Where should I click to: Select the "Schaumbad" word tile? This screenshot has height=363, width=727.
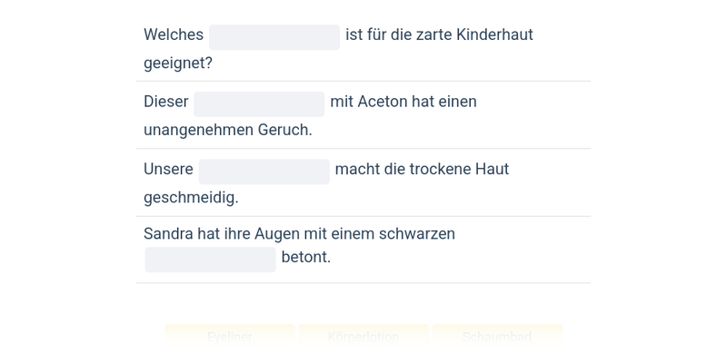(x=497, y=336)
